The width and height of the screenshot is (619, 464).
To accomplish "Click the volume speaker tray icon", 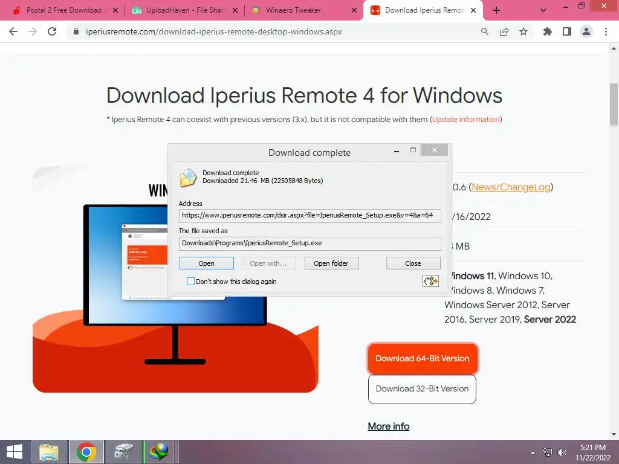I will point(562,453).
